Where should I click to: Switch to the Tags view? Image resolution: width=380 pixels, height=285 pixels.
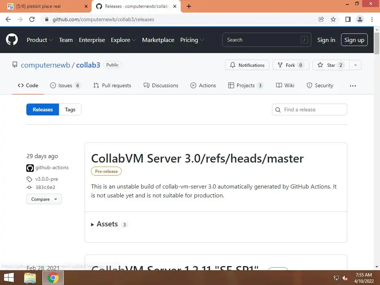tap(70, 109)
